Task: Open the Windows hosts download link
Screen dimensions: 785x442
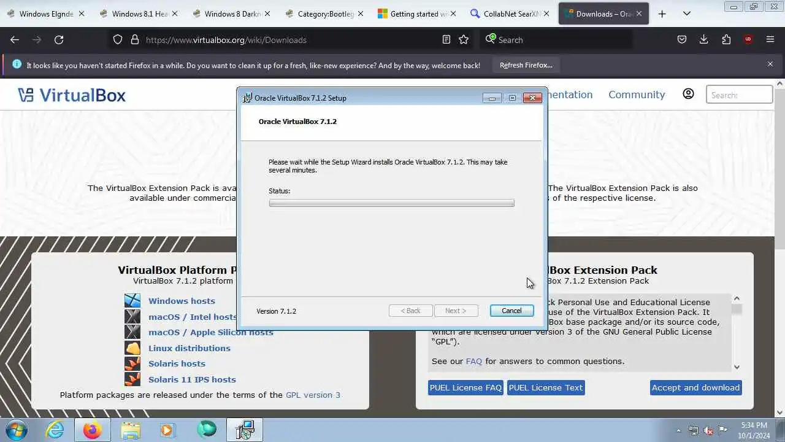Action: [x=182, y=301]
